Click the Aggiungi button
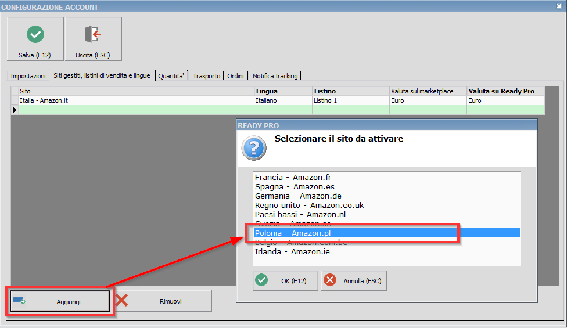Image resolution: width=567 pixels, height=328 pixels. [x=60, y=302]
